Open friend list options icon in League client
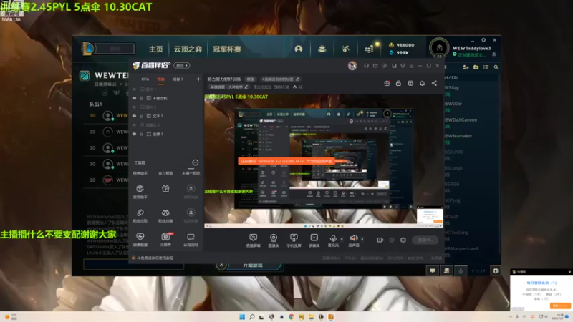 [x=486, y=67]
